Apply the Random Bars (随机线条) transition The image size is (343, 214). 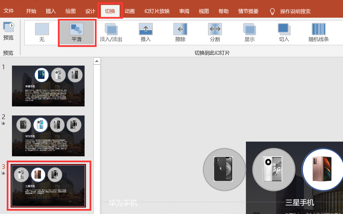(319, 33)
